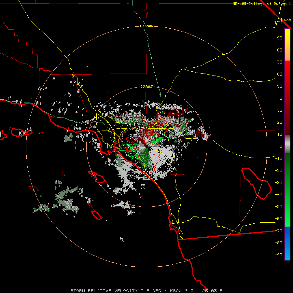Click the NEXR label at top right
Image resolution: width=293 pixels, height=293 pixels.
click(286, 20)
